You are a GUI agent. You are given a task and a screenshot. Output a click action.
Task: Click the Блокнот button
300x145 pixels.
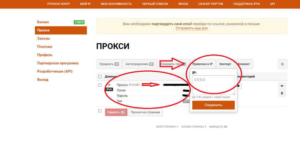click(244, 64)
